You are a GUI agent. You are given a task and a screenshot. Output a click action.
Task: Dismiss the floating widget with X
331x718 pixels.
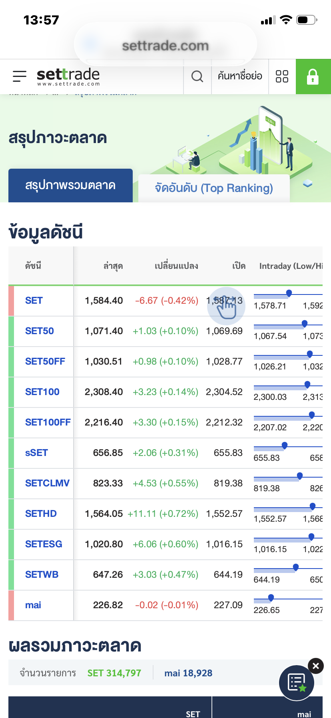(316, 666)
